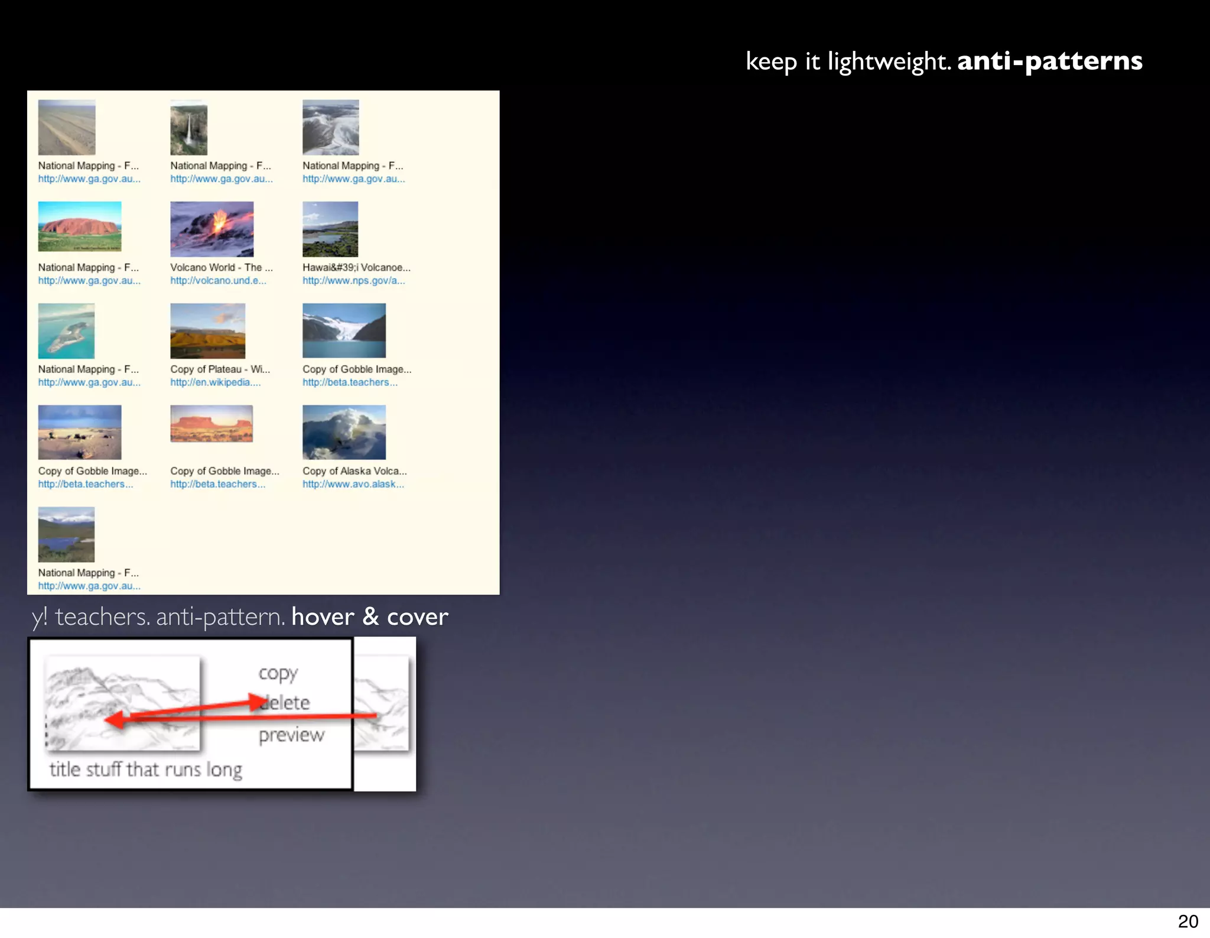Click the 'Hawai&#39;i Volcanoe...' title
The width and height of the screenshot is (1210, 938).
(356, 268)
